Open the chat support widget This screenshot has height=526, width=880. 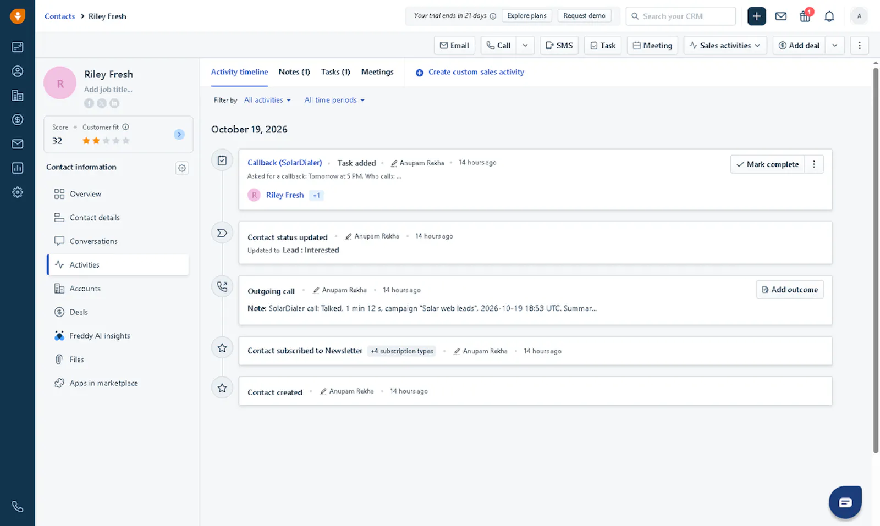coord(845,502)
